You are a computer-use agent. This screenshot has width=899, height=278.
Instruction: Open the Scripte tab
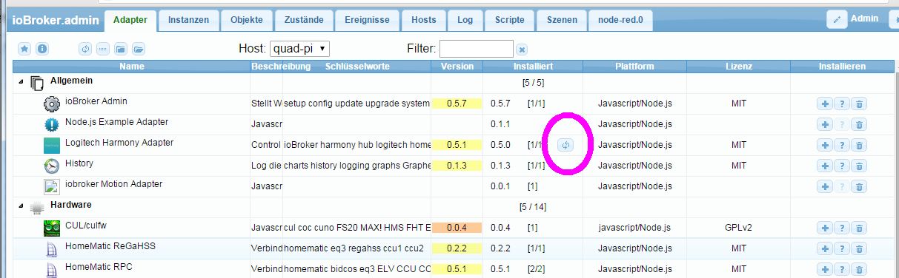(509, 21)
